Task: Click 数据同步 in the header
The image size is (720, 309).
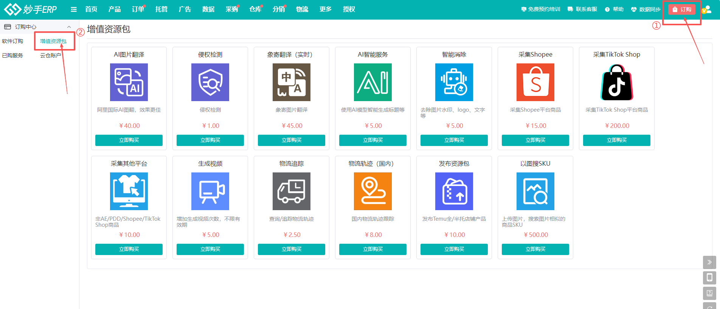Action: click(646, 9)
